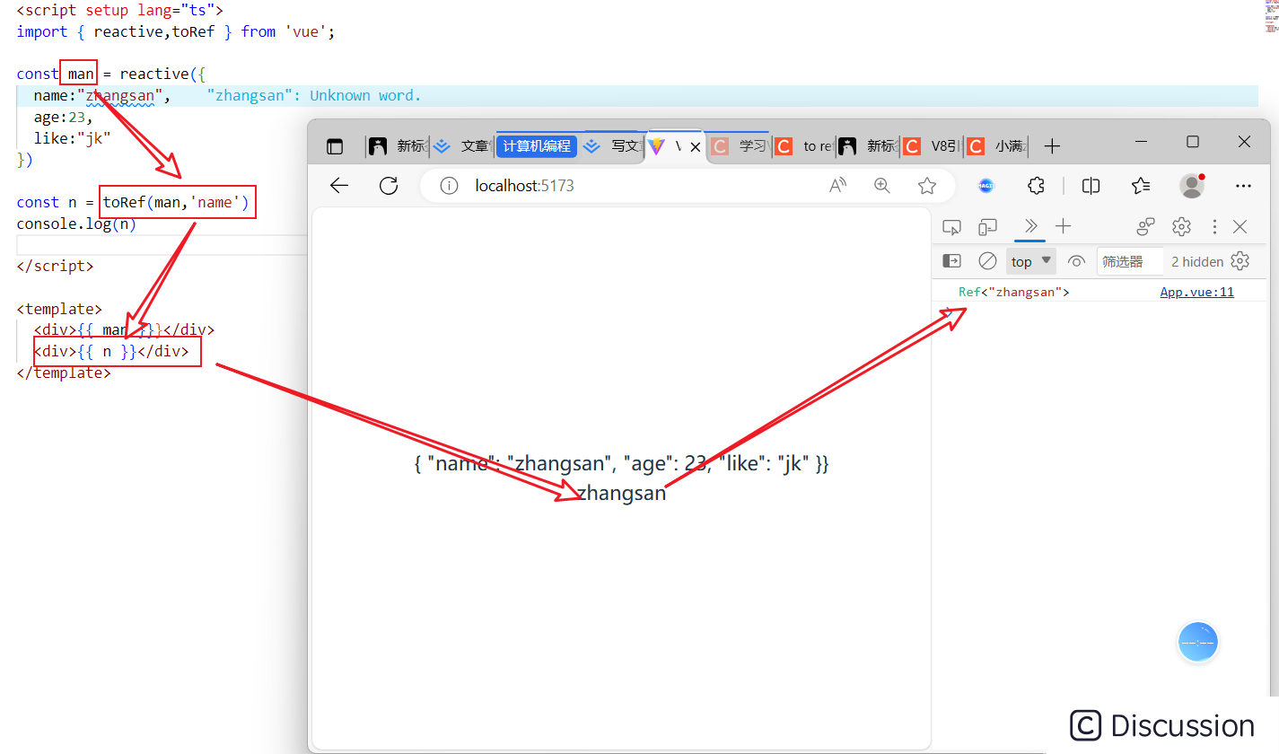1279x754 pixels.
Task: Reveal the 2 hidden console messages
Action: [1197, 260]
